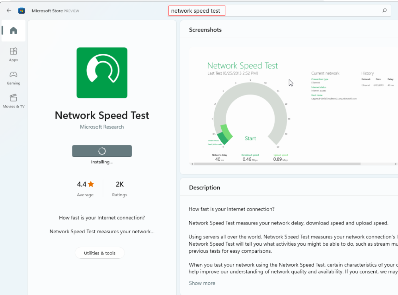Click 'How fast is your Internet connection?' summary
The height and width of the screenshot is (295, 398).
pyautogui.click(x=102, y=218)
